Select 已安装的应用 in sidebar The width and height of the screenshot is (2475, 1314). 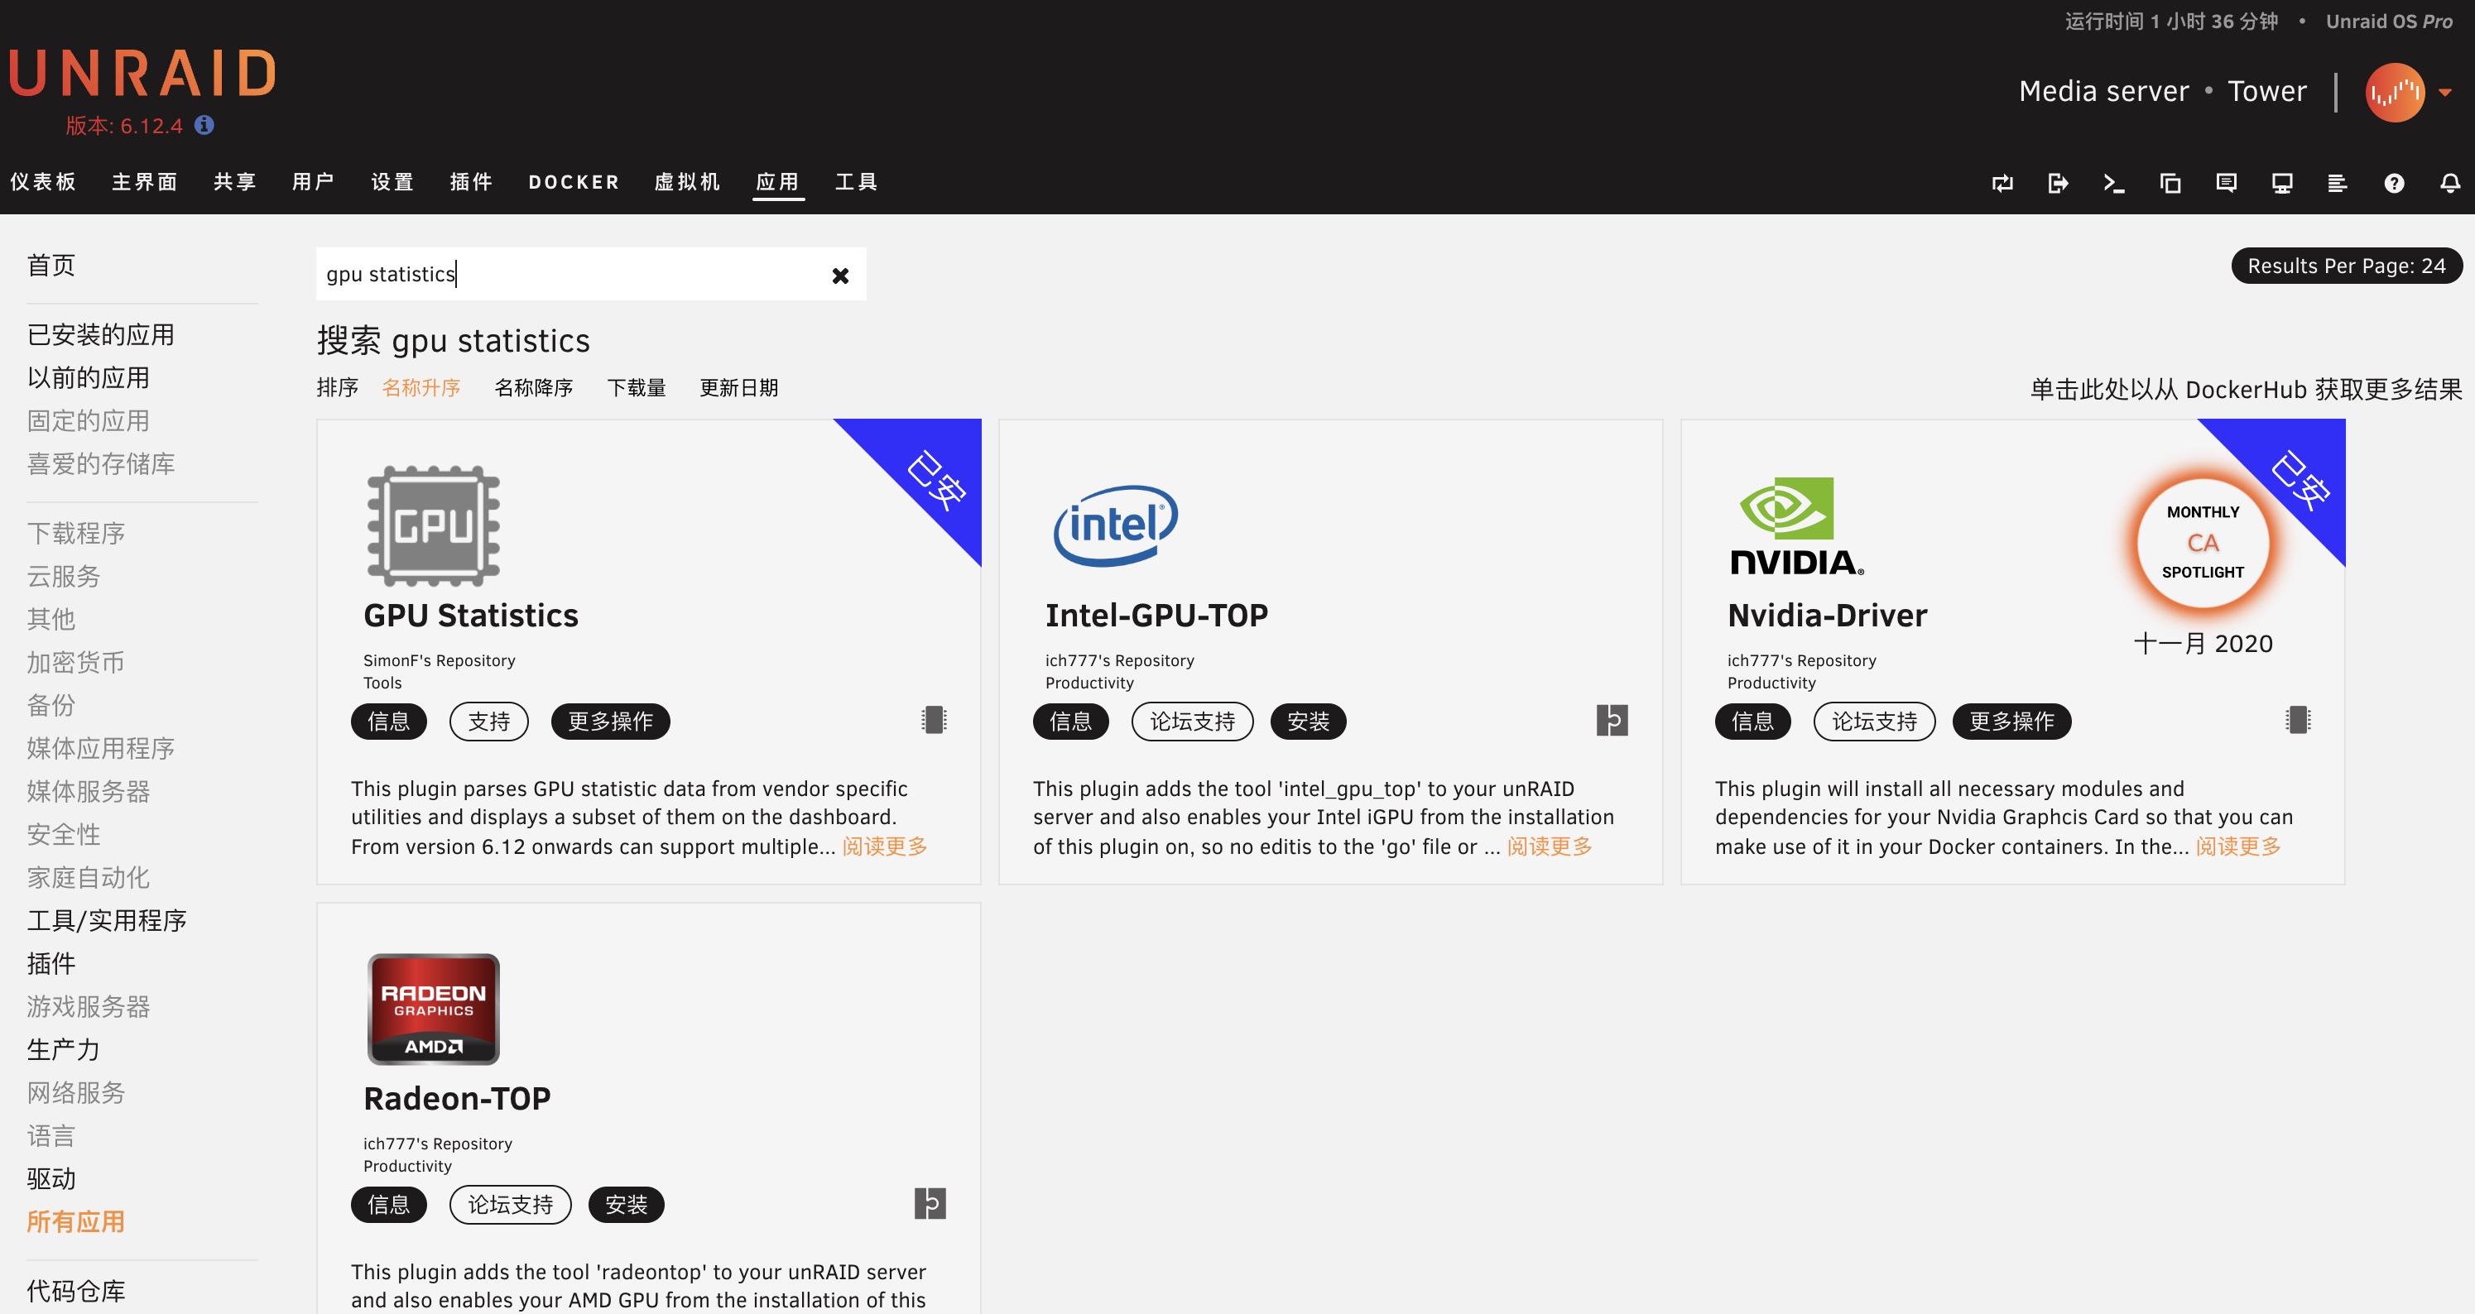101,334
